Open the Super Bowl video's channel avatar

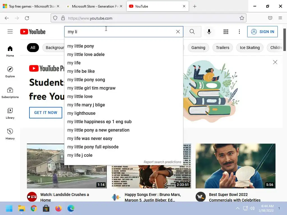point(201,197)
